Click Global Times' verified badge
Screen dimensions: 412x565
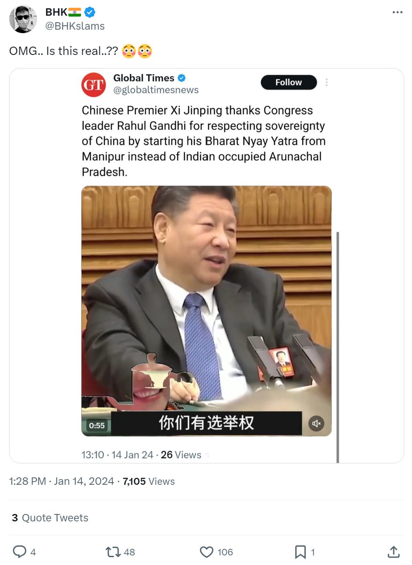[x=182, y=78]
